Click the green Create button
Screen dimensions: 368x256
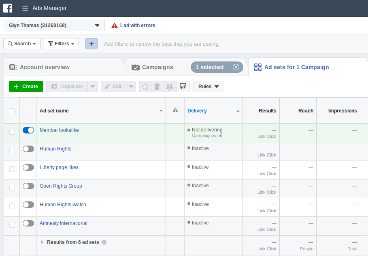click(x=26, y=87)
